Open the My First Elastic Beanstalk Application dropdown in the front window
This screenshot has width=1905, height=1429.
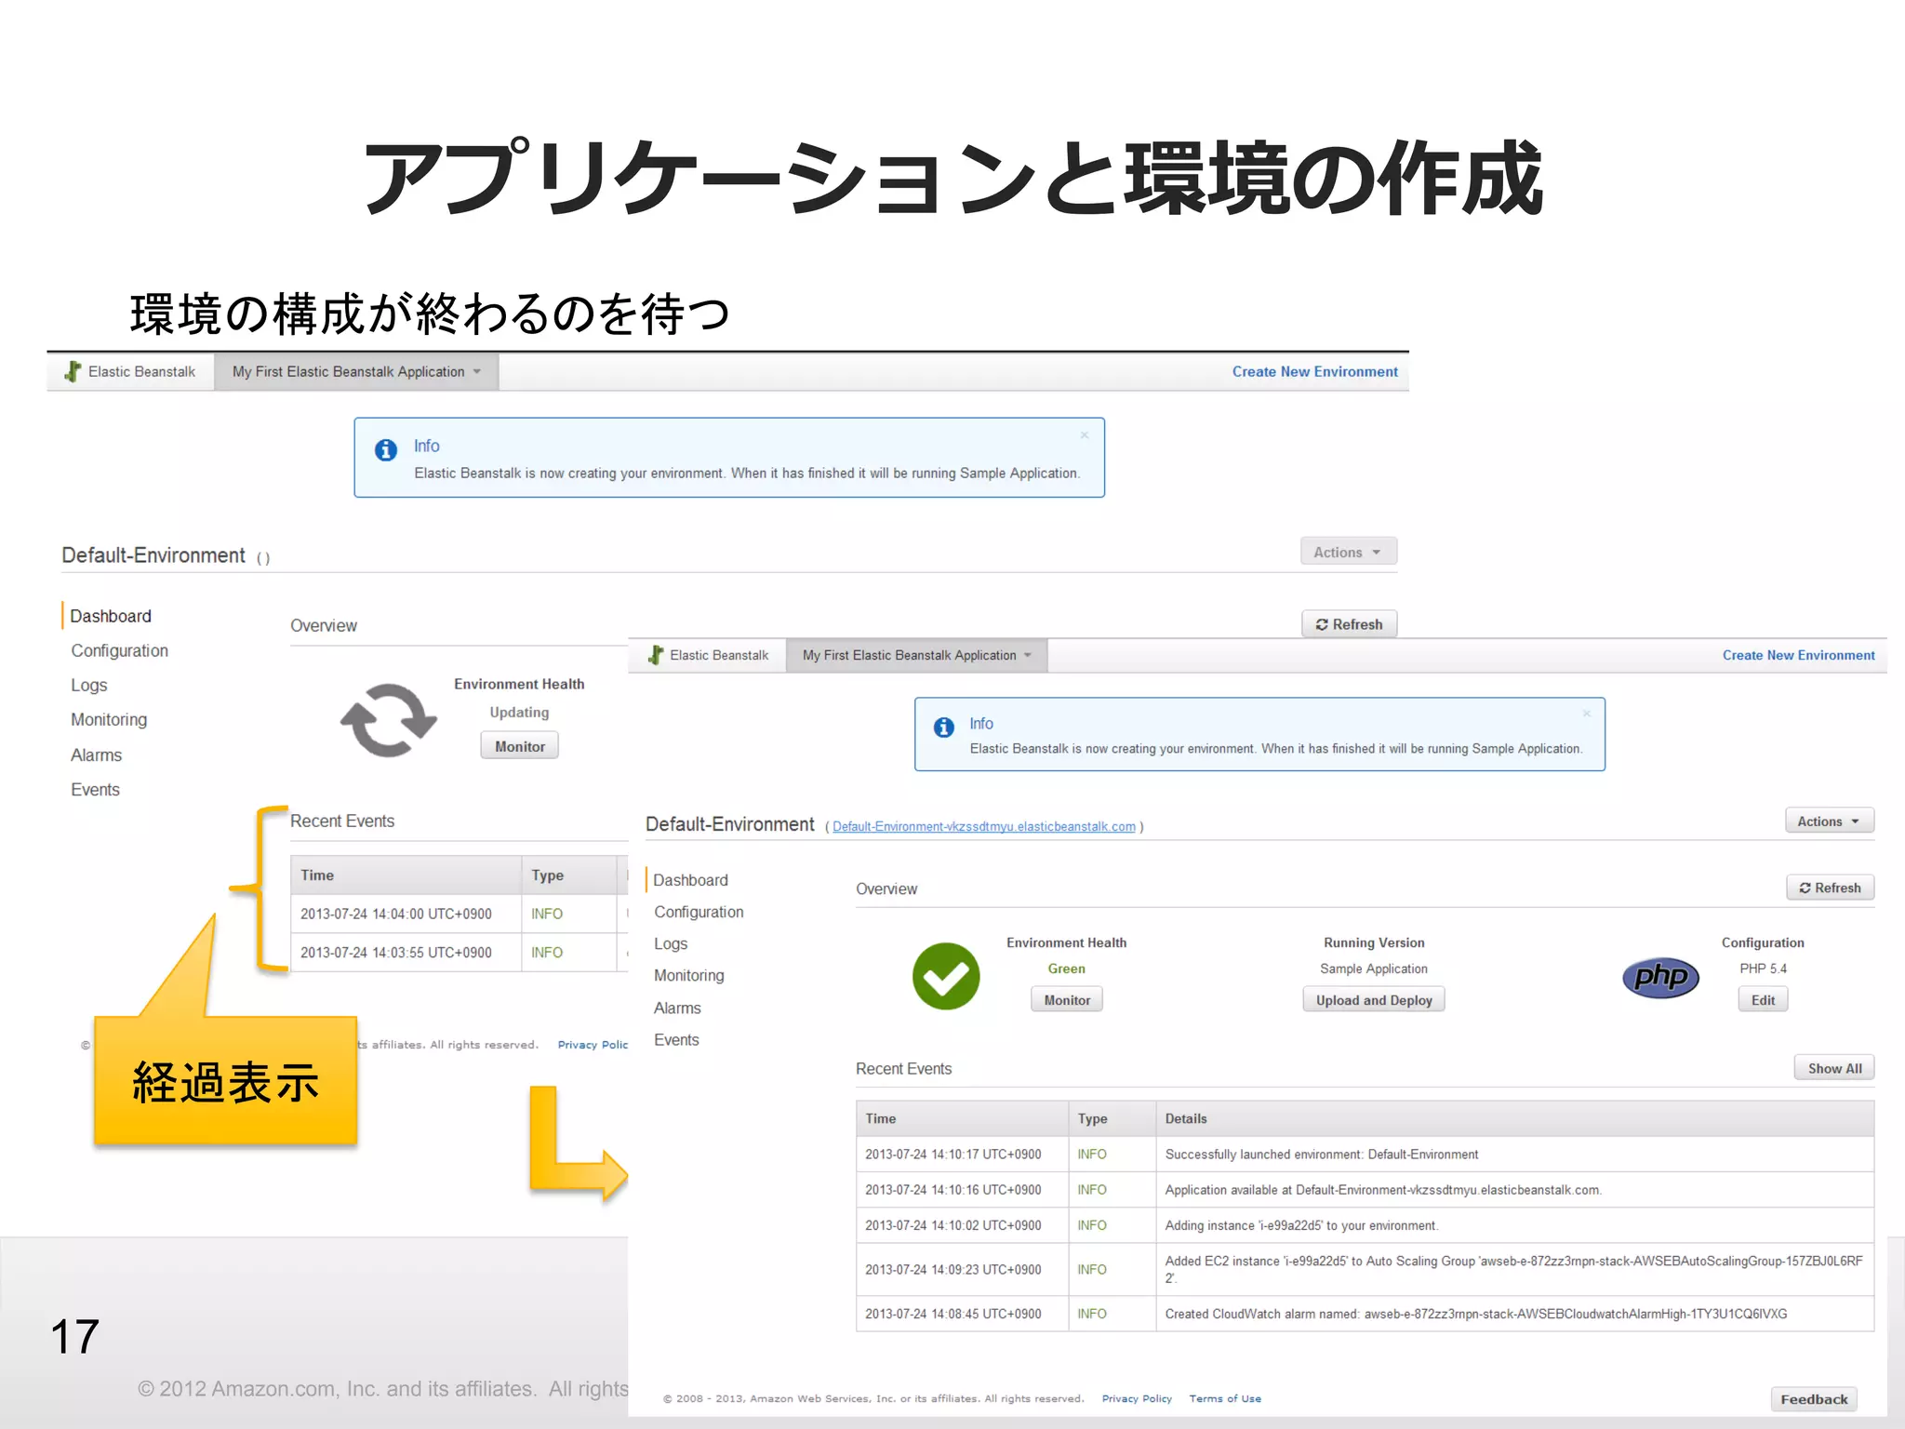916,655
